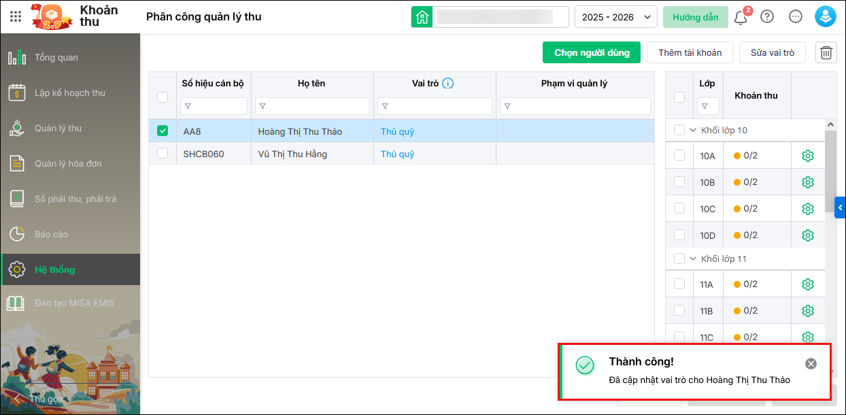Open the 2025 - 2026 school year dropdown
This screenshot has height=415, width=846.
point(615,17)
